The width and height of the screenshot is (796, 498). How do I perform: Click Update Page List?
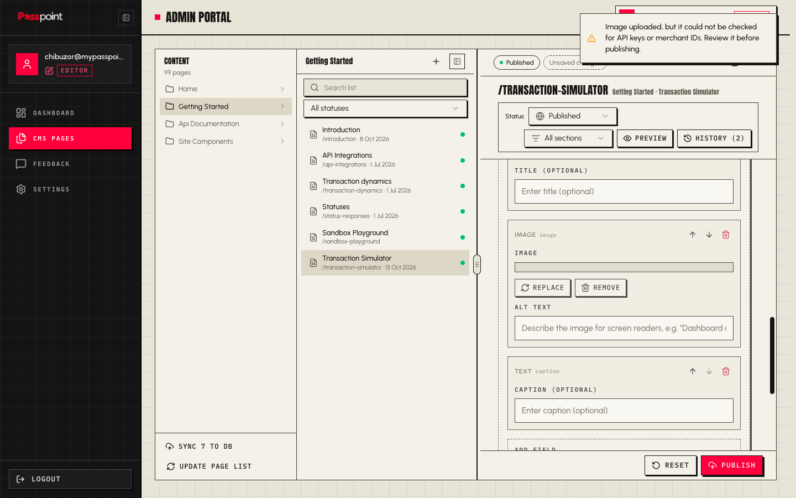209,466
